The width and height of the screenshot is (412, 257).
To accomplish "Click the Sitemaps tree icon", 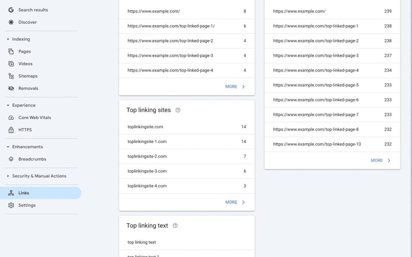I will click(x=11, y=76).
